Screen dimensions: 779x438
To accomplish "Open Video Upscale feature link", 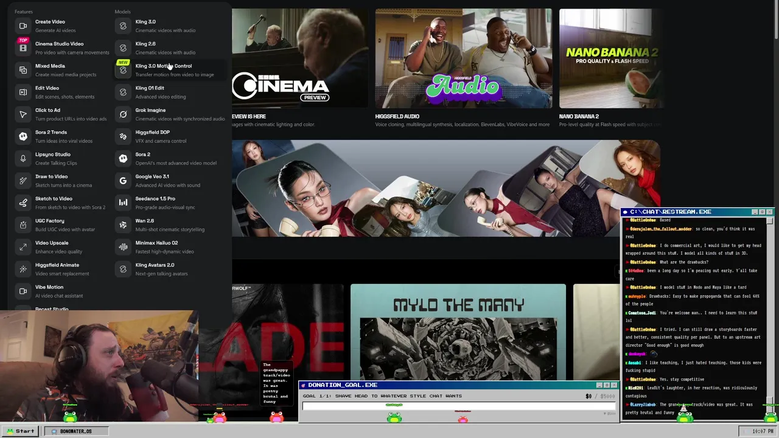I will click(x=61, y=247).
